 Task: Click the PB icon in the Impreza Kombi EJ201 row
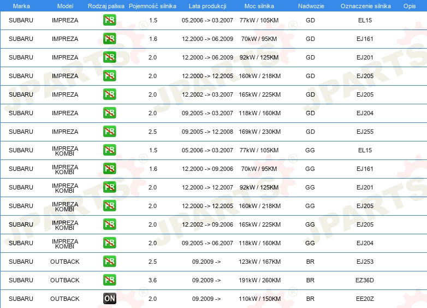[x=109, y=187]
